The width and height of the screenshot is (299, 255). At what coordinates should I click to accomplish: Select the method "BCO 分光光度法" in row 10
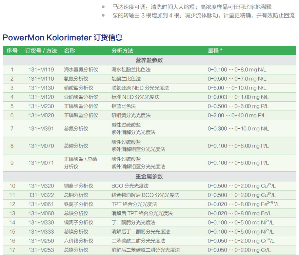(x=130, y=186)
